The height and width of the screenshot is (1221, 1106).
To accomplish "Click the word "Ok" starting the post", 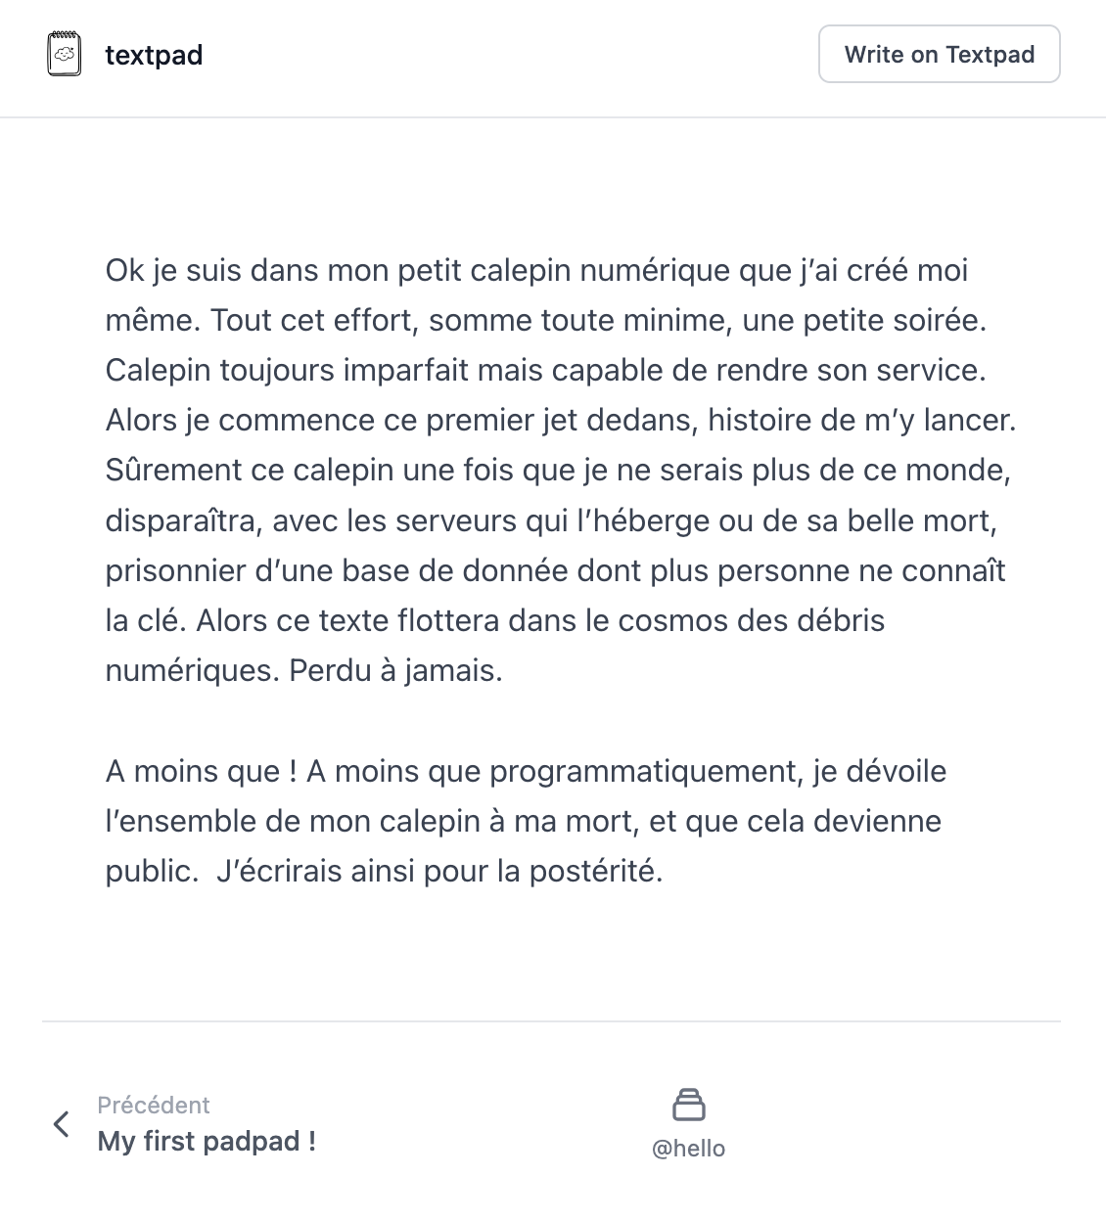I will pyautogui.click(x=124, y=270).
